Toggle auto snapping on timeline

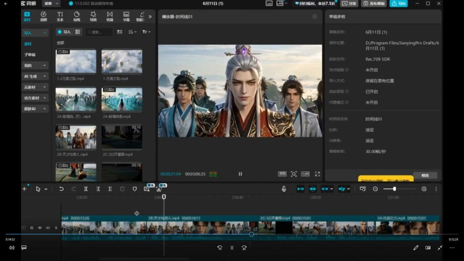coord(313,189)
